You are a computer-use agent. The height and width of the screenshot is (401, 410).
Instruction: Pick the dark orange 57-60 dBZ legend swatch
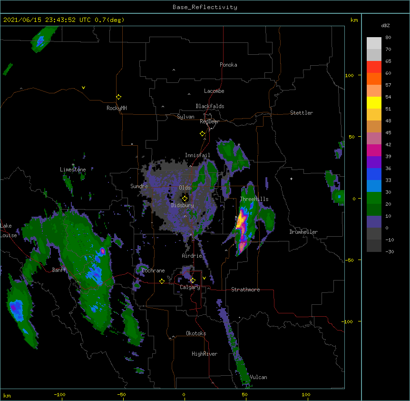coord(374,79)
